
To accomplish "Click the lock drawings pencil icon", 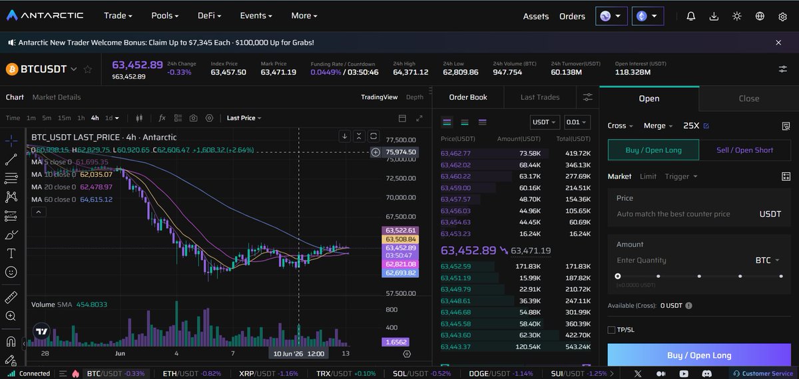I will point(11,360).
